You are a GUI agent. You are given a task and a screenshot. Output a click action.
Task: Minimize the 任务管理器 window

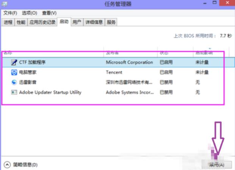[205, 3]
